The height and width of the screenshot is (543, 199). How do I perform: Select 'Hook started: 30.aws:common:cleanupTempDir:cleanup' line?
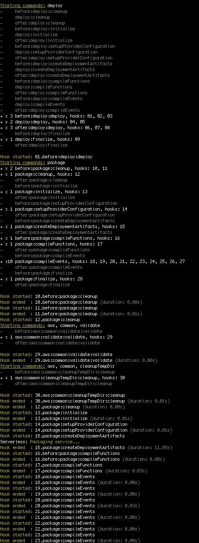tap(62, 395)
